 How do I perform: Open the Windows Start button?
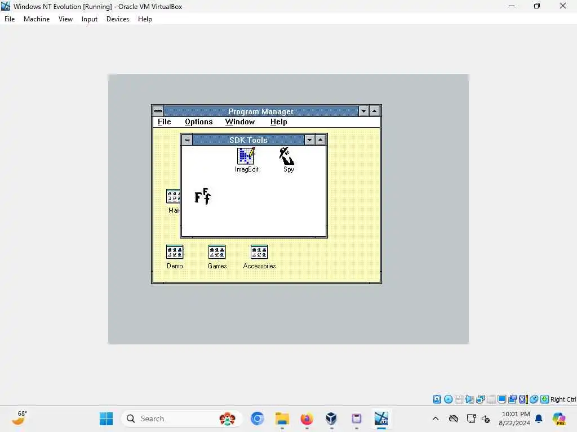(106, 418)
